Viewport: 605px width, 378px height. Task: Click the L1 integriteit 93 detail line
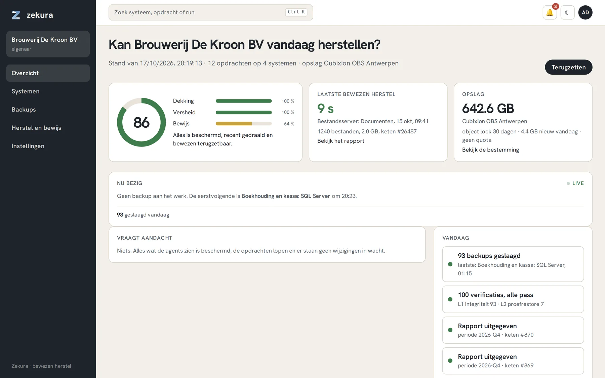pyautogui.click(x=500, y=304)
